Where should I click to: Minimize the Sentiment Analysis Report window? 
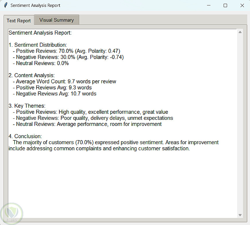click(x=208, y=5)
